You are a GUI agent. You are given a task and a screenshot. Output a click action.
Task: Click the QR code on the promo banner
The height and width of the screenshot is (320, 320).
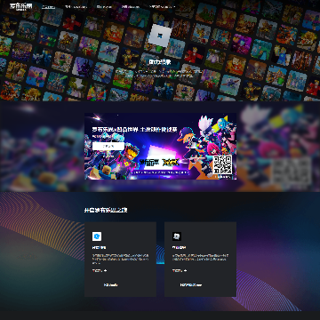pyautogui.click(x=222, y=165)
